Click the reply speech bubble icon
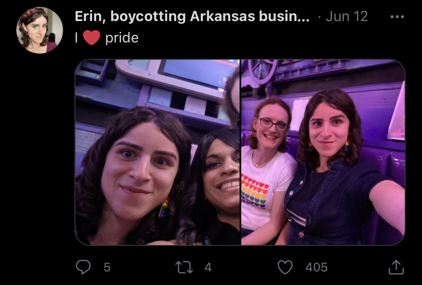 (x=83, y=267)
